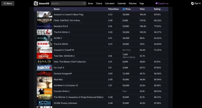Click The Evil Within 2 name
This screenshot has width=202, height=108.
click(x=62, y=32)
